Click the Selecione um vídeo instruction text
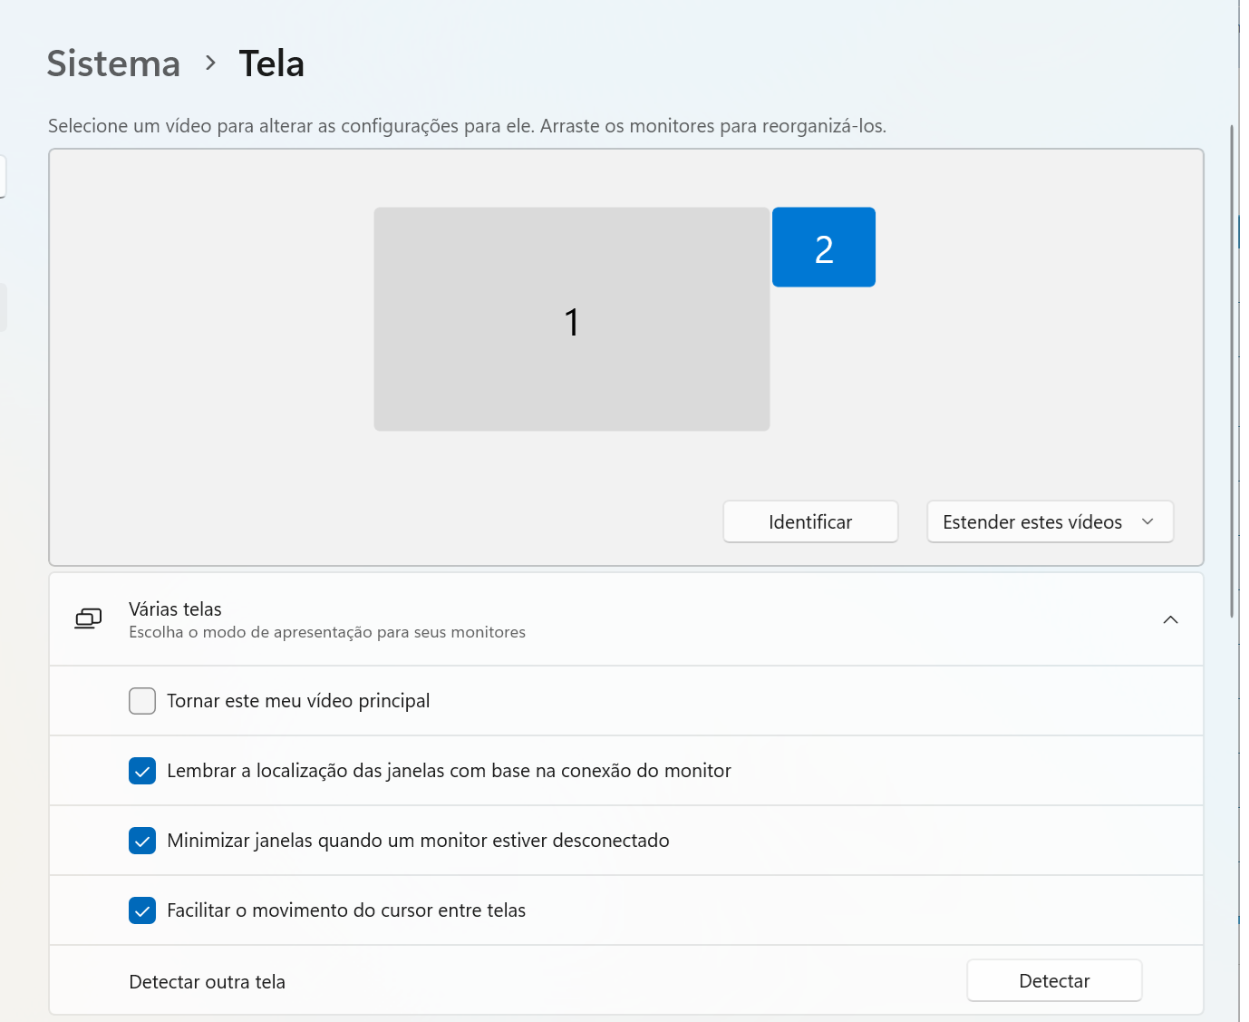This screenshot has height=1022, width=1249. click(x=467, y=126)
